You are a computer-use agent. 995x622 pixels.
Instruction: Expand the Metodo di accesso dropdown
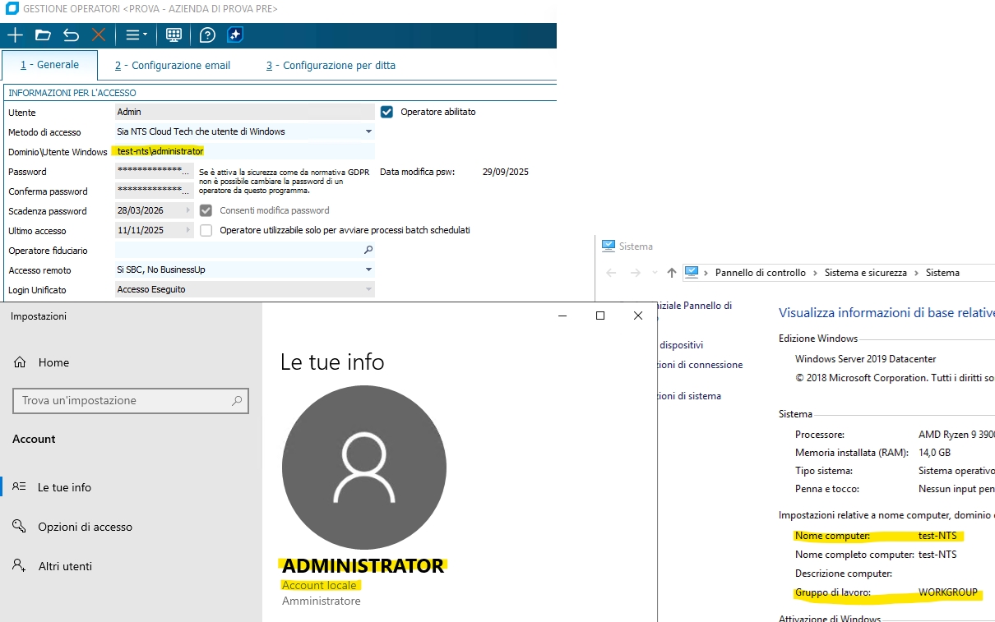pyautogui.click(x=368, y=131)
